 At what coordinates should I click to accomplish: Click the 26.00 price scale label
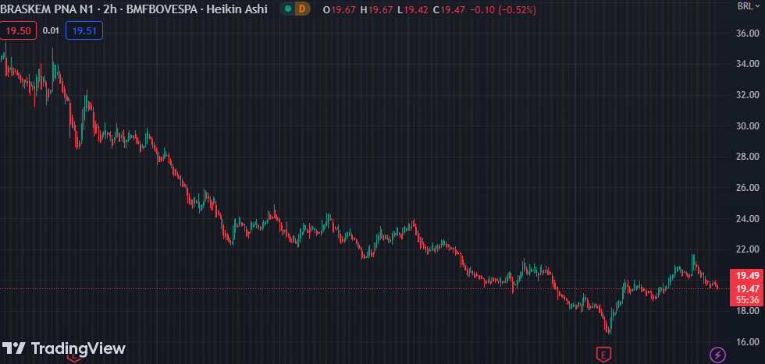[748, 188]
